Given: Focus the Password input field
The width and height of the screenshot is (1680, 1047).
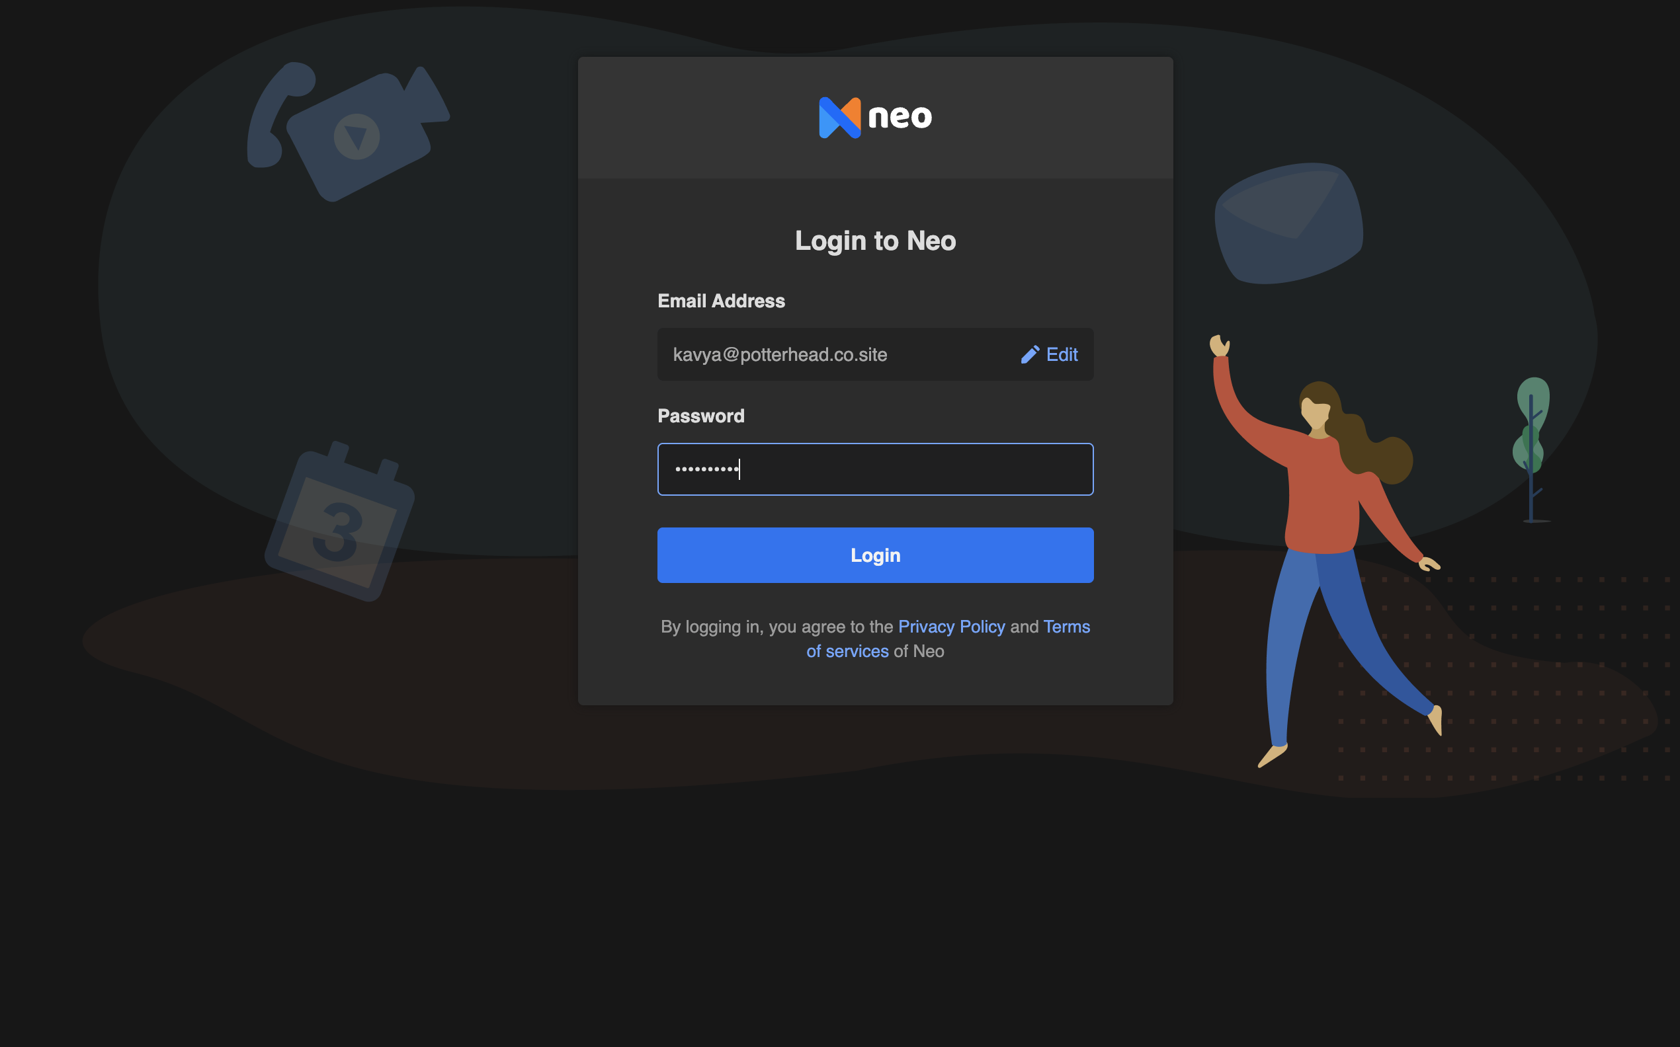Looking at the screenshot, I should (x=875, y=469).
